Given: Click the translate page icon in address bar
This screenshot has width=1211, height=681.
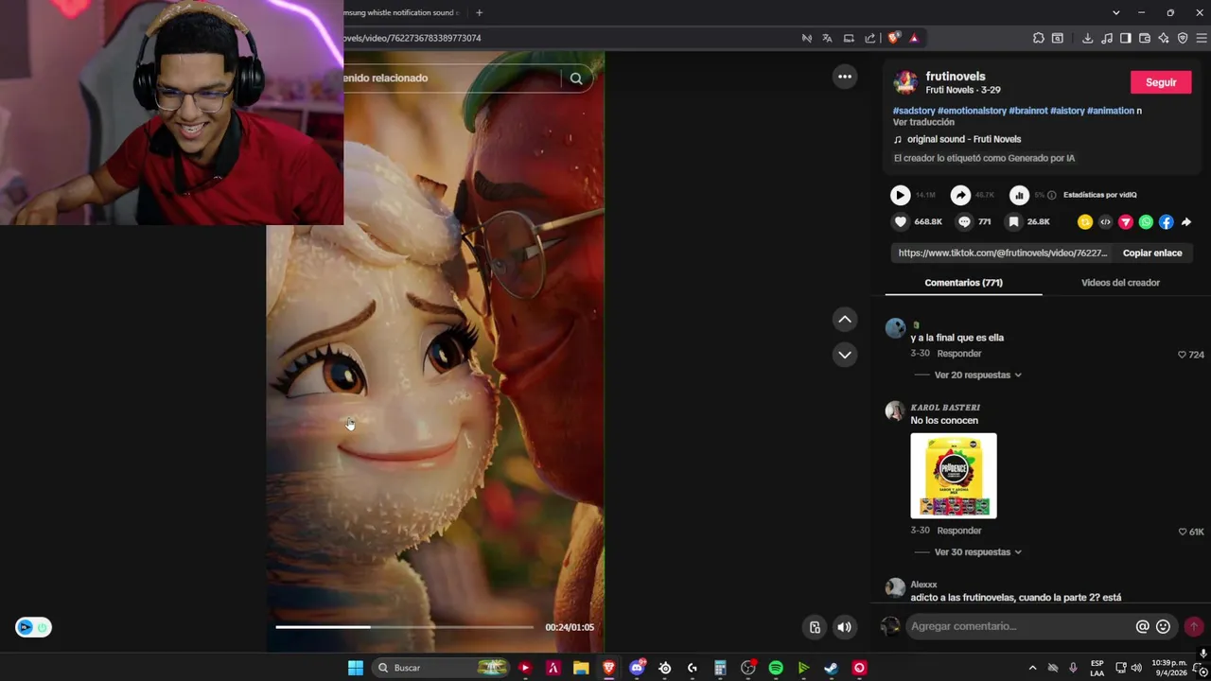Looking at the screenshot, I should 827,38.
